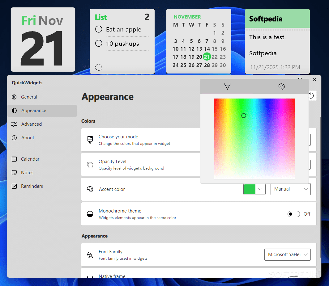Screen dimensions: 329x286
Task: Mark 10 pushups as completed
Action: [99, 43]
